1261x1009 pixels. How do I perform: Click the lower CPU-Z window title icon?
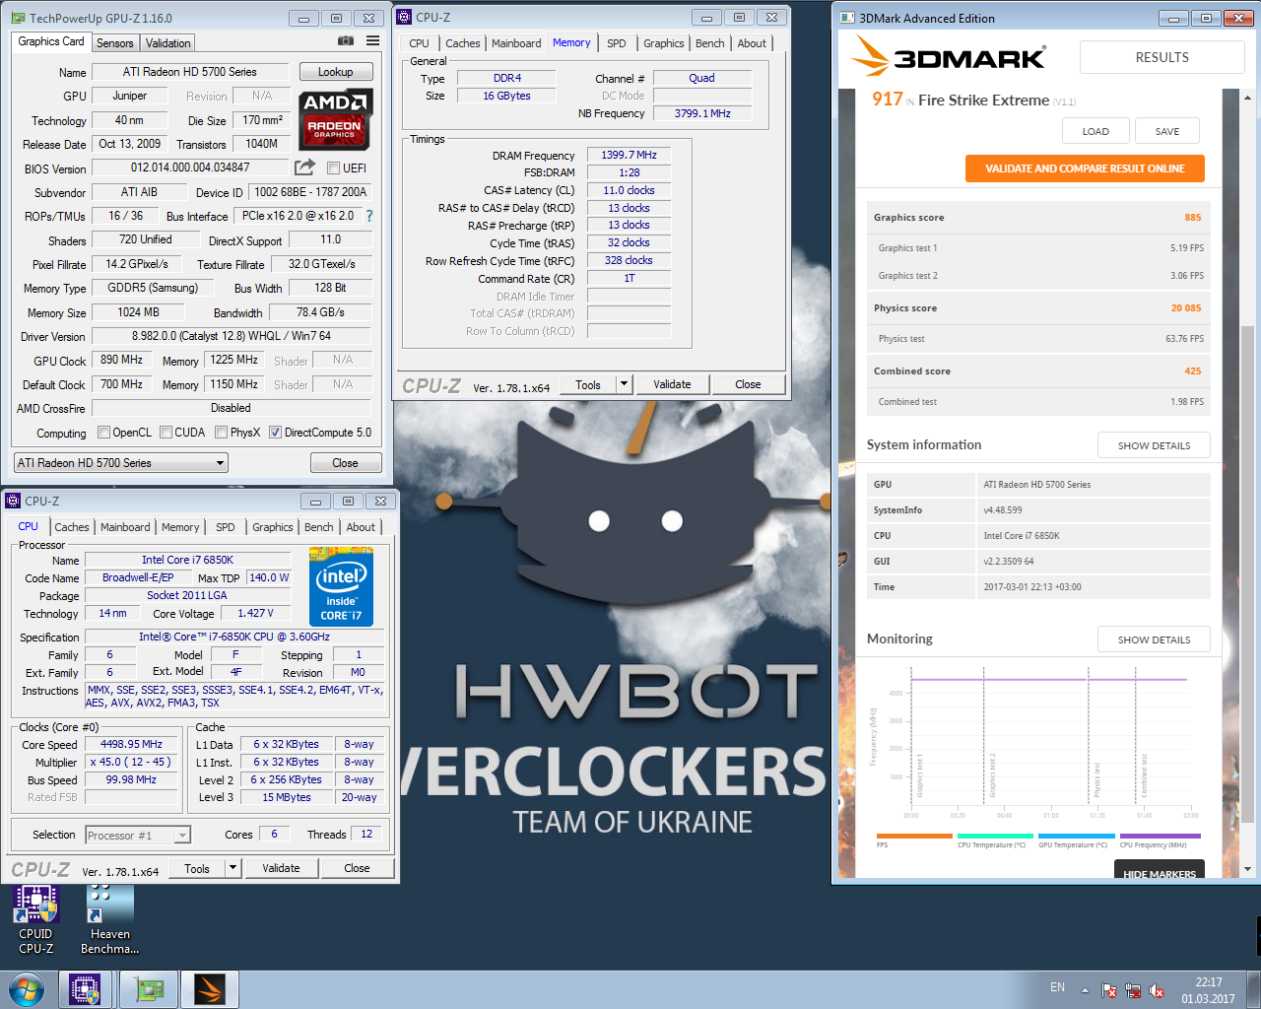pos(13,501)
